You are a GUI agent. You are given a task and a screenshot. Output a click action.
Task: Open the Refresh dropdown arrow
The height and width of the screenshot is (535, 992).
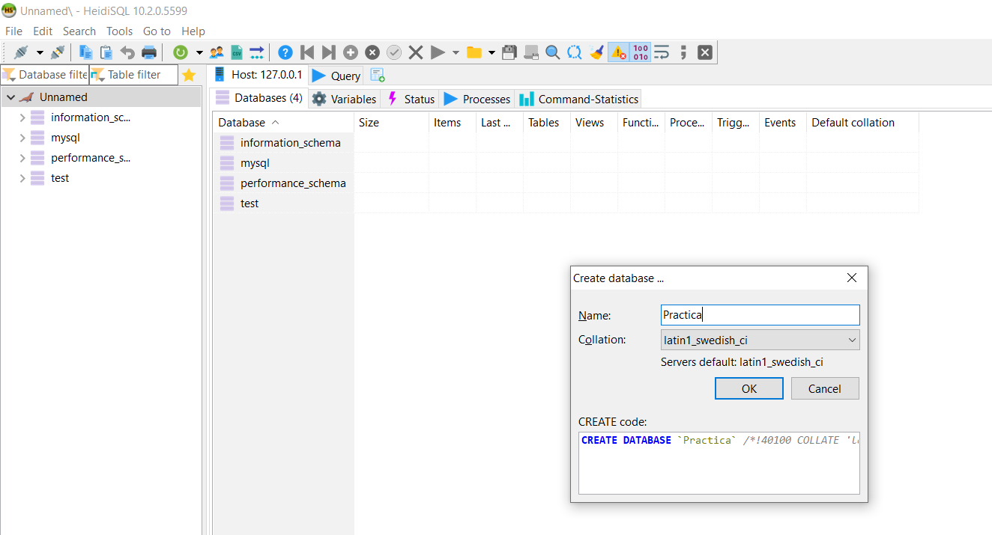pos(199,52)
